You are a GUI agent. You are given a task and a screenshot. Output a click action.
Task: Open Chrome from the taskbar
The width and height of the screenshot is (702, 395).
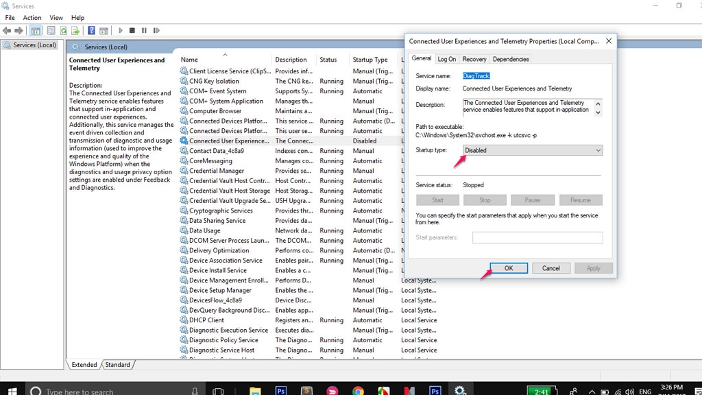(358, 391)
